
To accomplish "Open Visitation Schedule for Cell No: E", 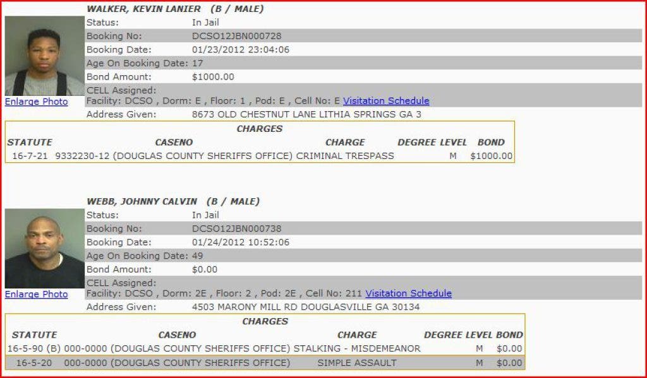I will [x=386, y=101].
